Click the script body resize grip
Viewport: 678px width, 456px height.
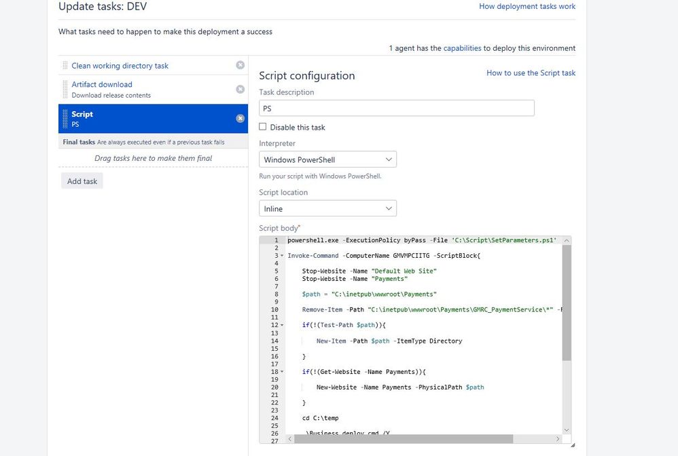573,444
